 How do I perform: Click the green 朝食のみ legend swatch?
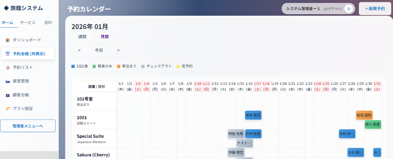(x=94, y=66)
